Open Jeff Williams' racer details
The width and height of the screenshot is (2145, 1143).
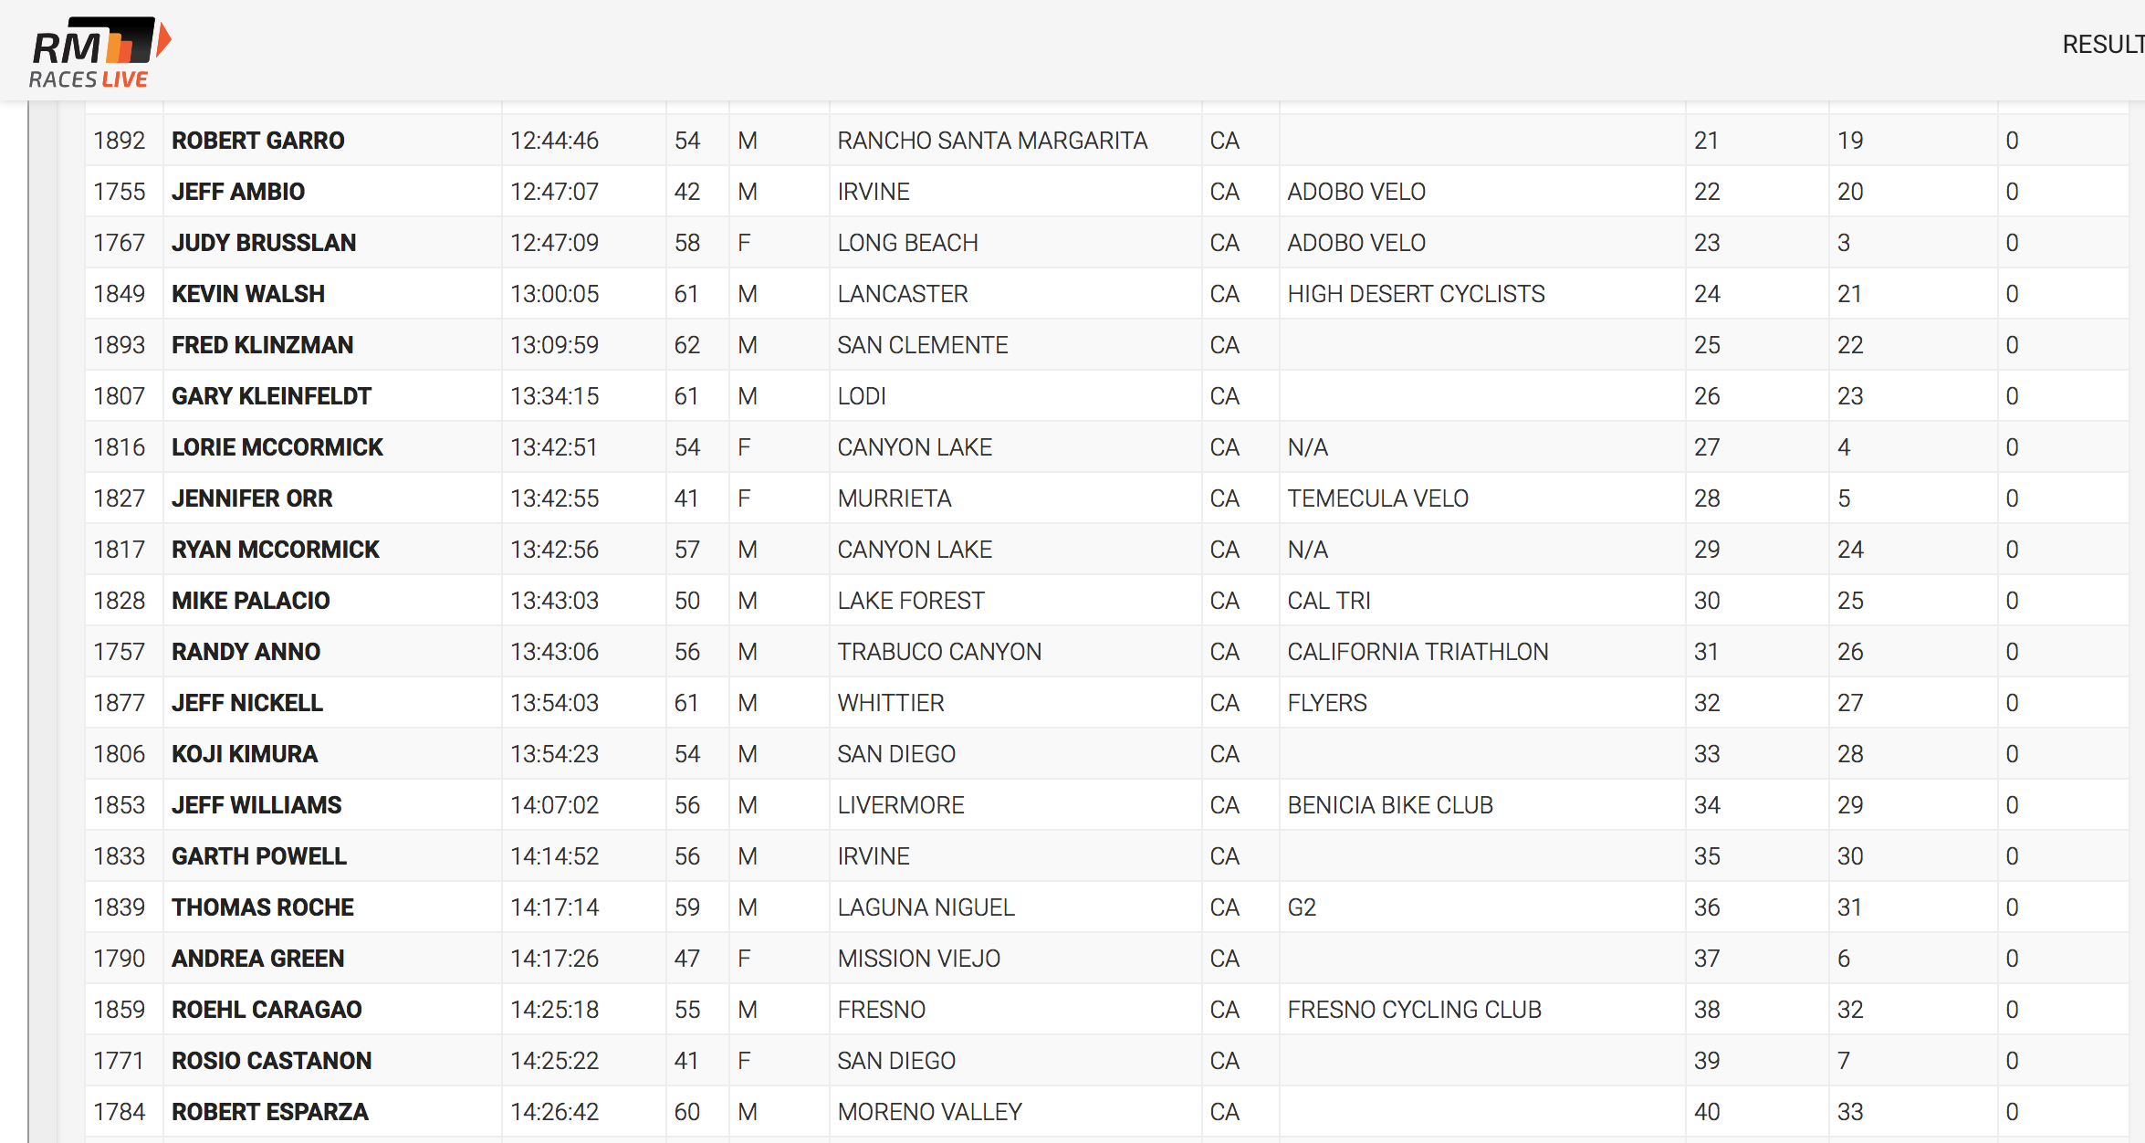[256, 805]
